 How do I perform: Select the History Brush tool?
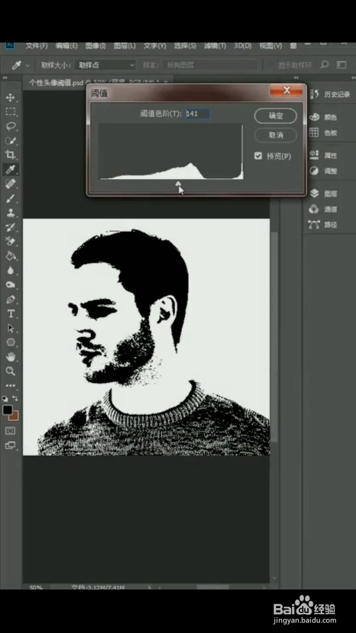pos(10,227)
